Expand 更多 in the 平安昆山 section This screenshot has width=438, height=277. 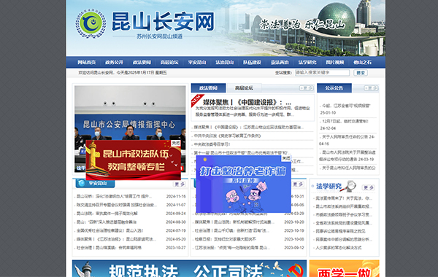point(180,184)
